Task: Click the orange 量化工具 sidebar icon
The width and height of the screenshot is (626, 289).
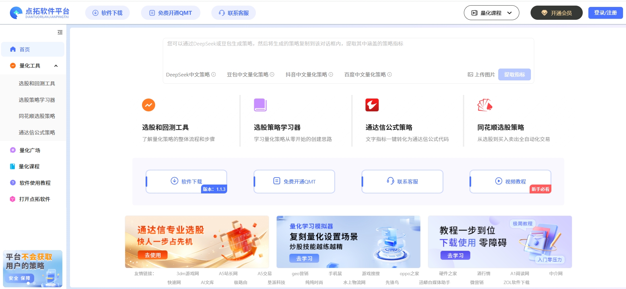Action: (13, 66)
